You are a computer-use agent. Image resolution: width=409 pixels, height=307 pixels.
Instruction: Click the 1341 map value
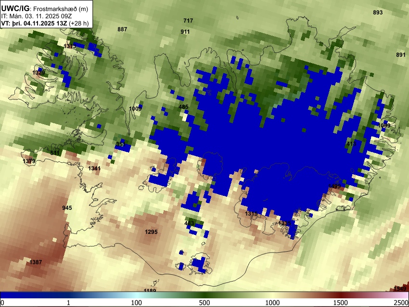pos(94,168)
